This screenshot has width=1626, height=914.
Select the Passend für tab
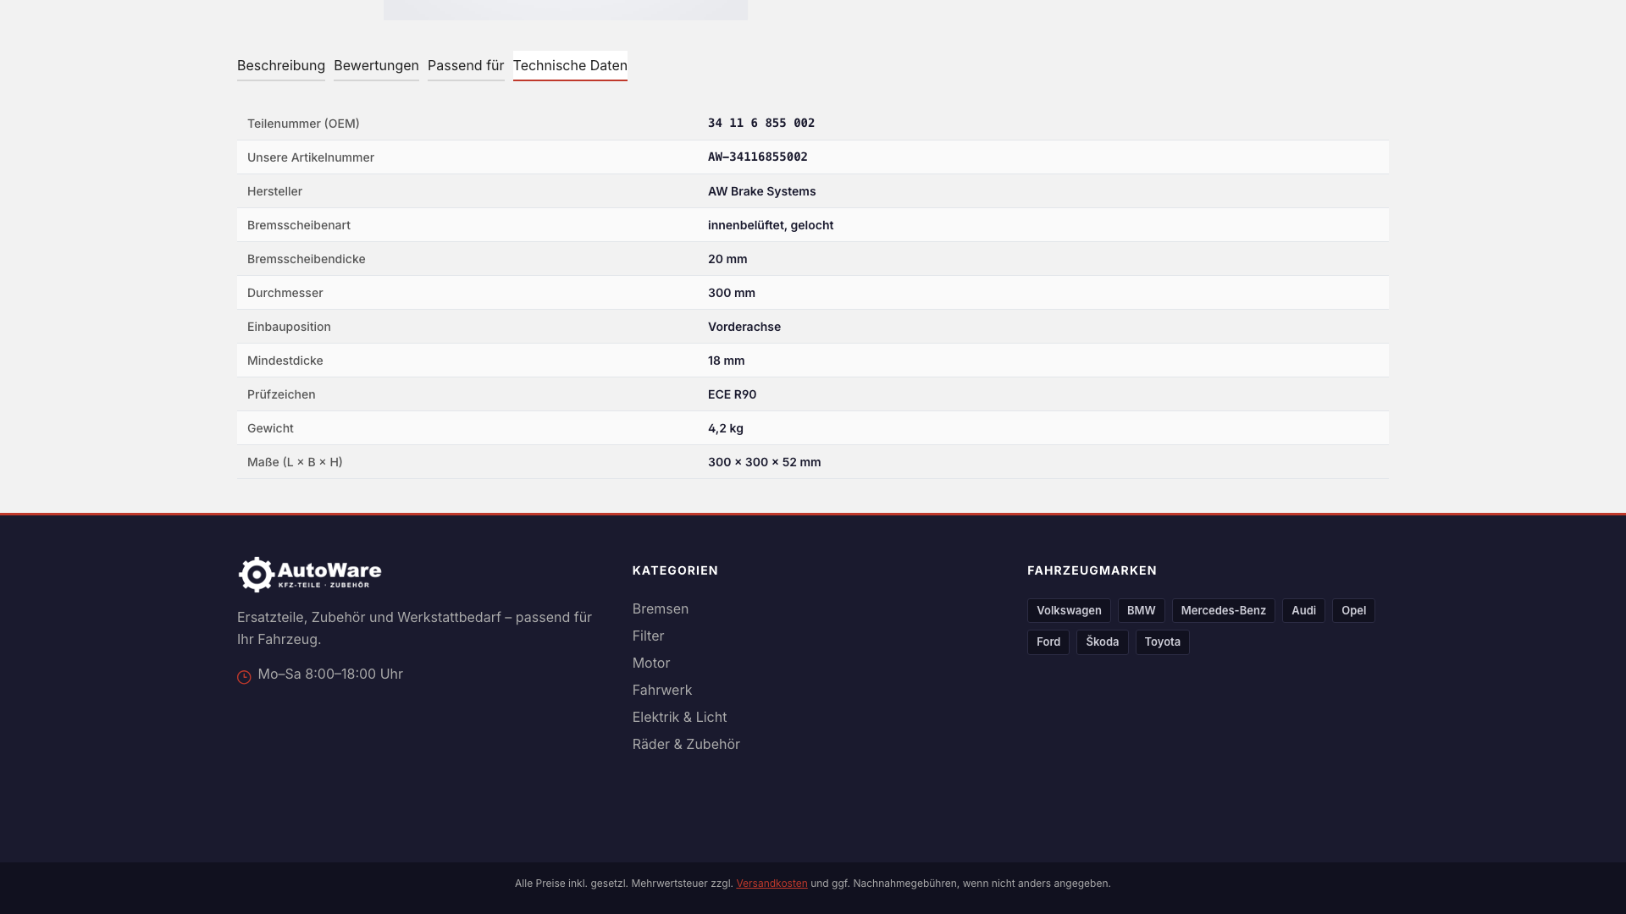466,65
